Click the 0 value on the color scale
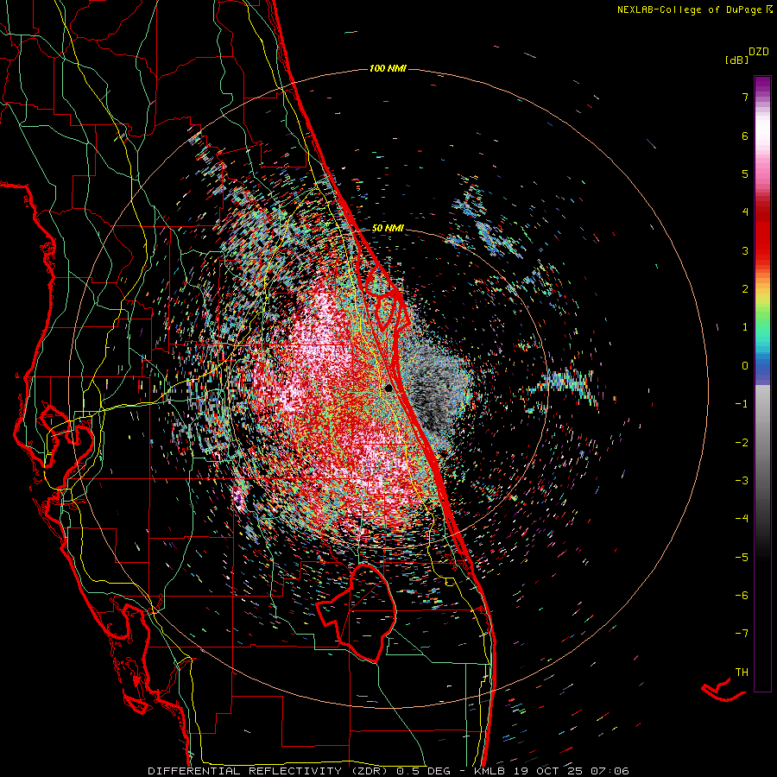Image resolution: width=777 pixels, height=777 pixels. pos(745,366)
